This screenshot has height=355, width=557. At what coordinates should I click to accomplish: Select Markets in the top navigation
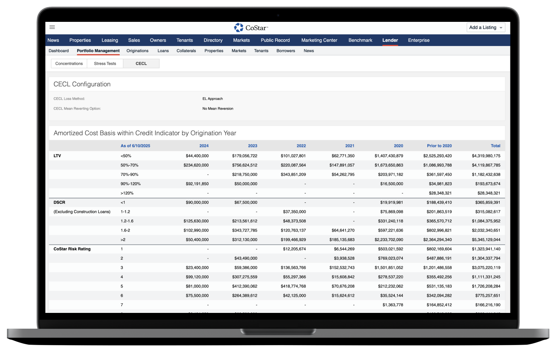tap(241, 40)
